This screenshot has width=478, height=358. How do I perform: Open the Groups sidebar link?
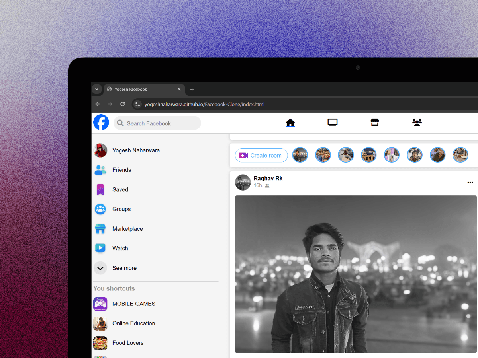point(121,209)
